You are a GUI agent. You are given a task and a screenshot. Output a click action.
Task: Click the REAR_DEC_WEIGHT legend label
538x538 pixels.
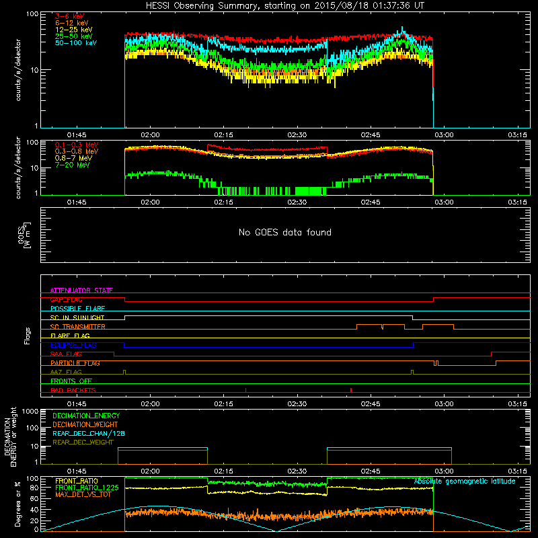[83, 443]
